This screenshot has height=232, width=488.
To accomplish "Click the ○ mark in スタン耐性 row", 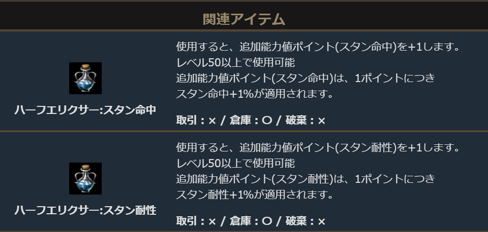I will (266, 221).
